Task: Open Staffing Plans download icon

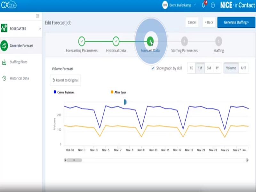Action: [4, 62]
